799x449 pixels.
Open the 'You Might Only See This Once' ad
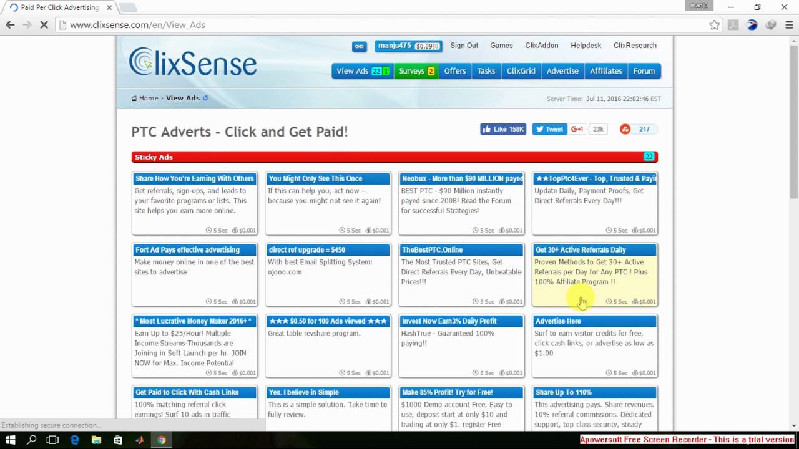328,203
